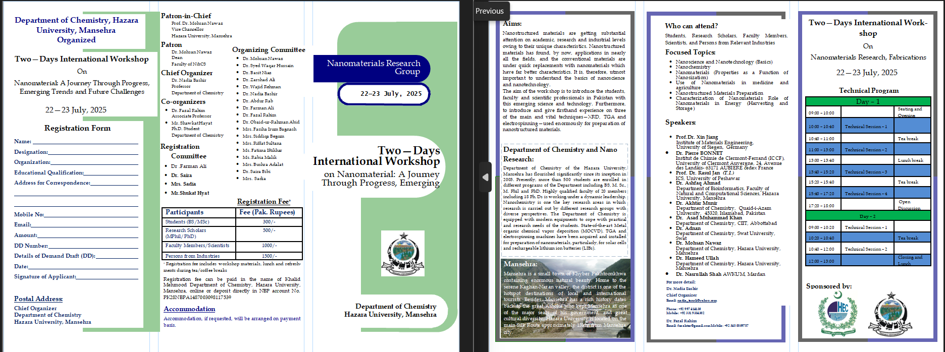Click 'Mr.Shukat Hyat' in Registration Committee
Screen dimensions: 945x352
pos(190,193)
